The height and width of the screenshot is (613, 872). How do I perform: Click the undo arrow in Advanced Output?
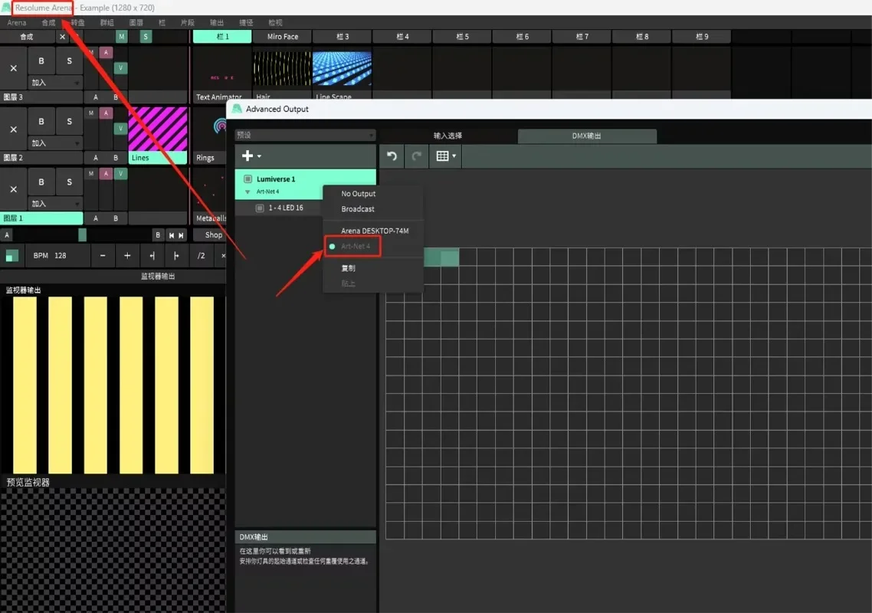pyautogui.click(x=392, y=156)
